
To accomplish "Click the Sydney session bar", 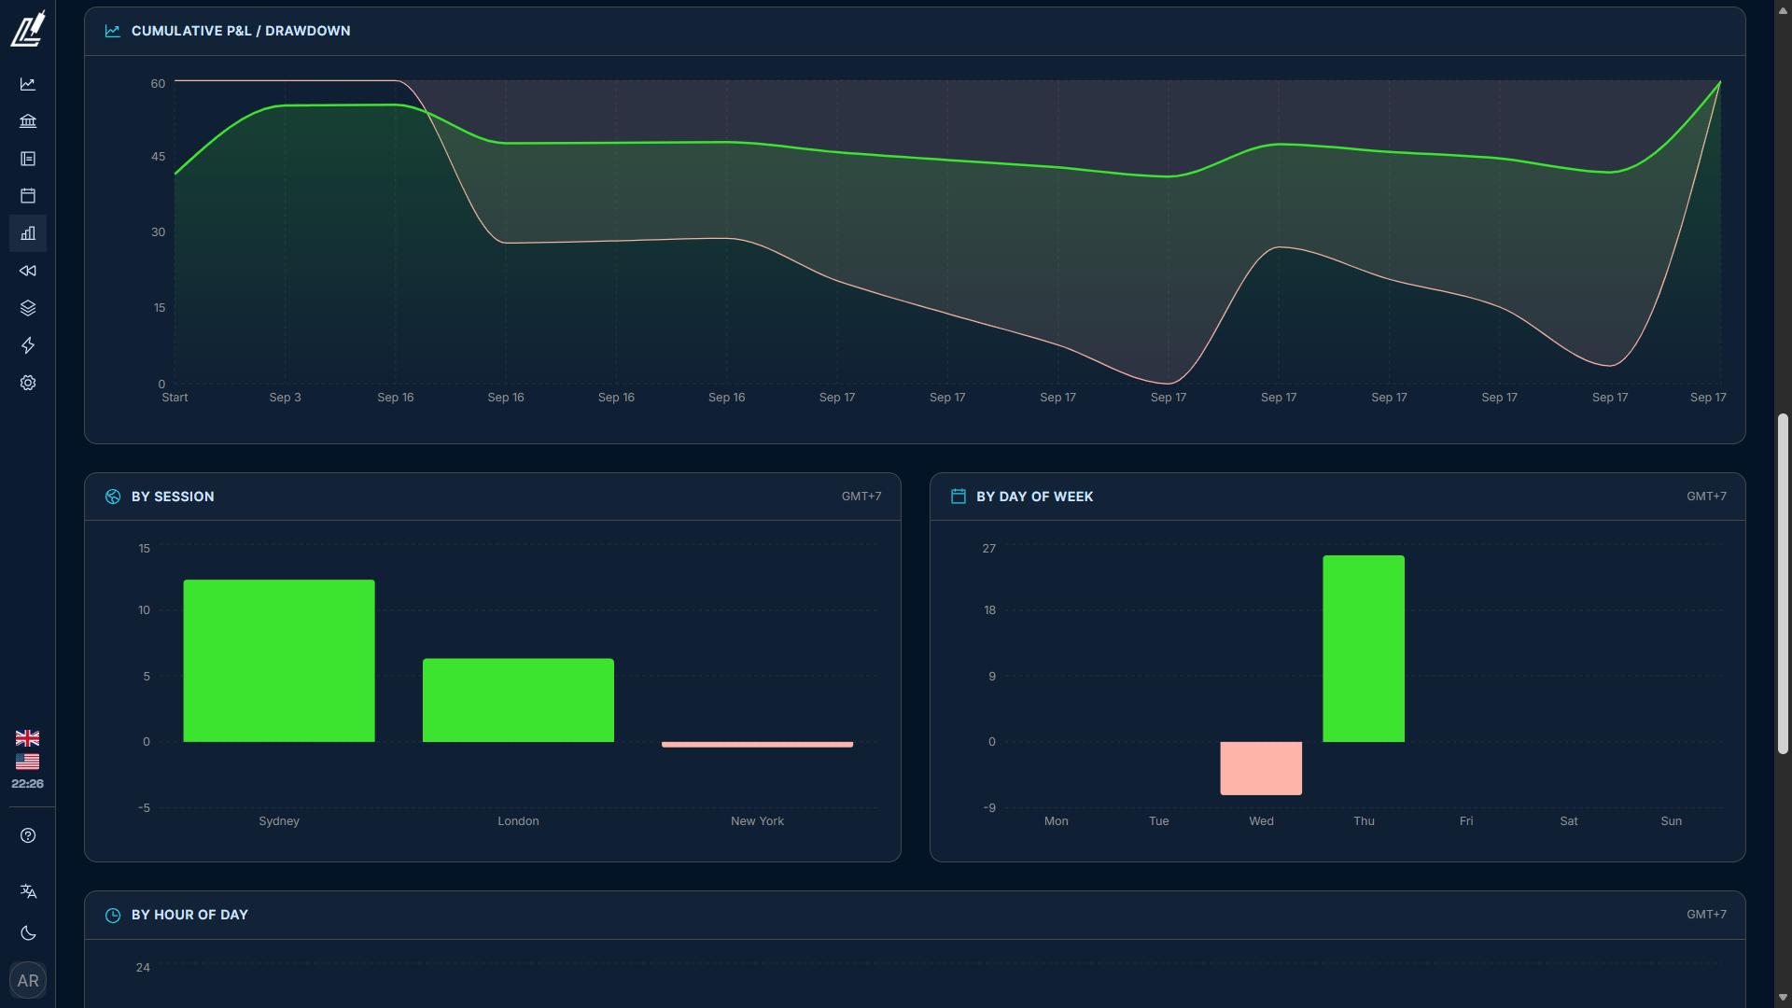I will click(x=279, y=661).
